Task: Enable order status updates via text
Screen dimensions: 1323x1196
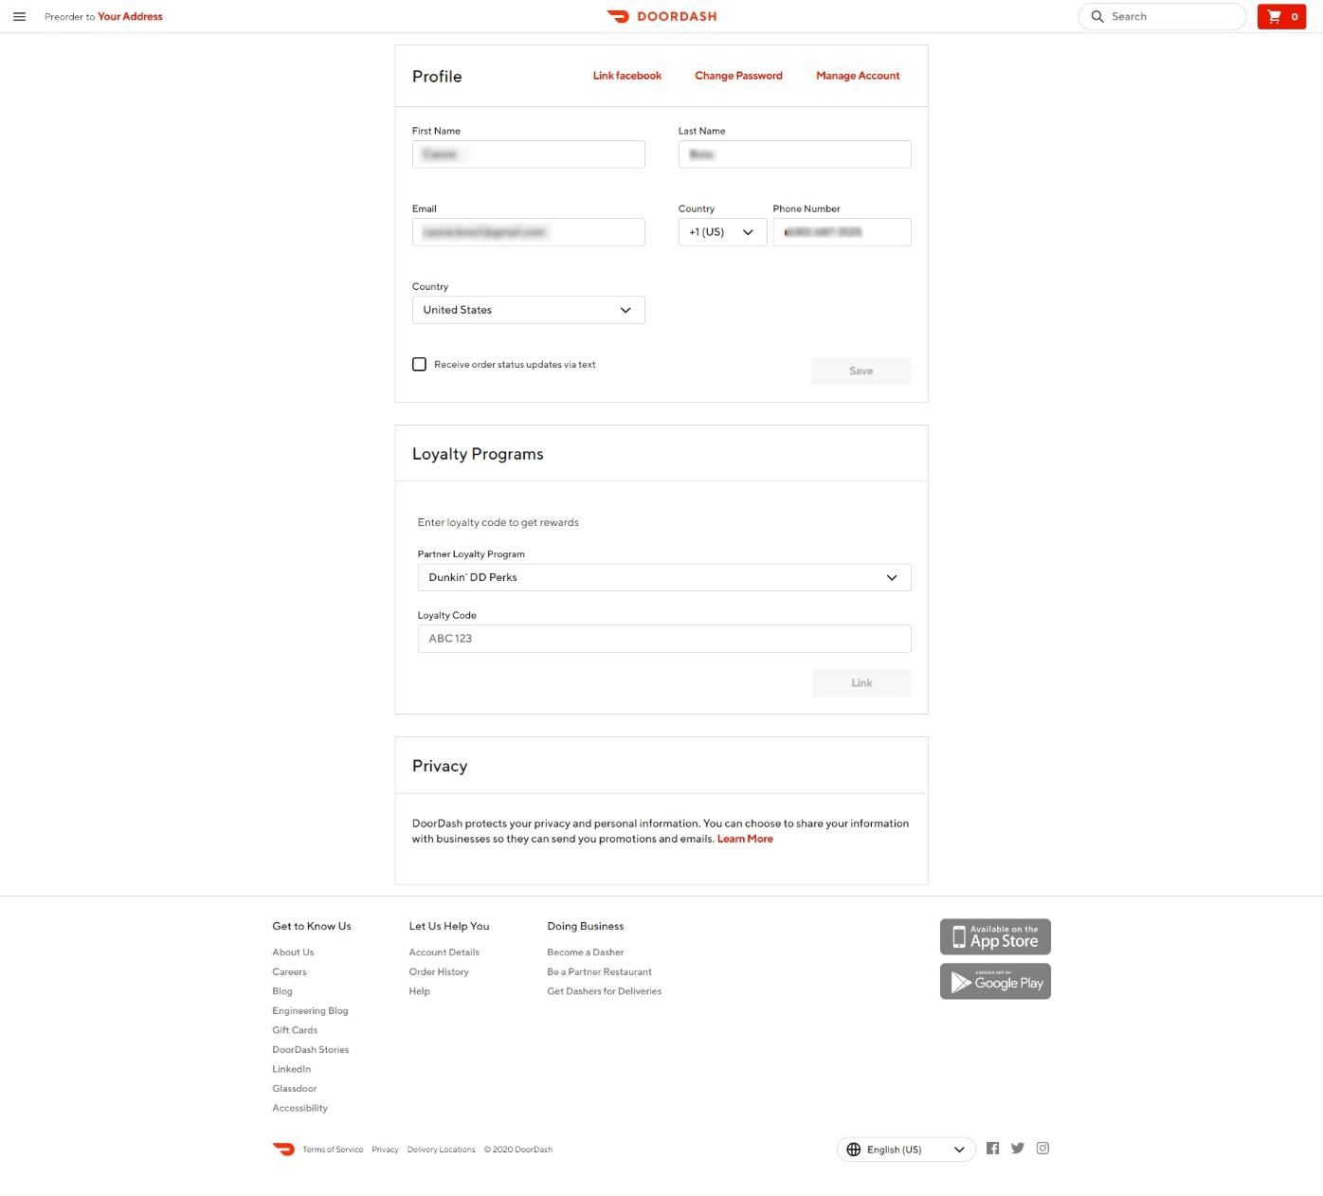Action: (419, 364)
